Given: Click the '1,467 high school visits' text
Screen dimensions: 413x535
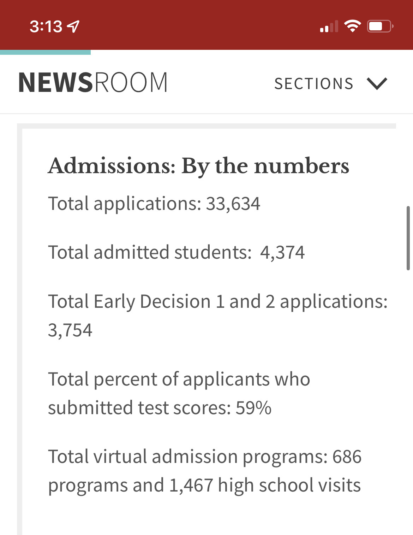Looking at the screenshot, I should tap(265, 486).
